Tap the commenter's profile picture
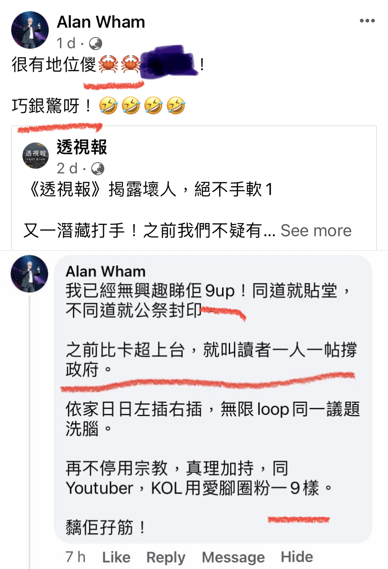Viewport: 388px width, 569px height. click(30, 274)
